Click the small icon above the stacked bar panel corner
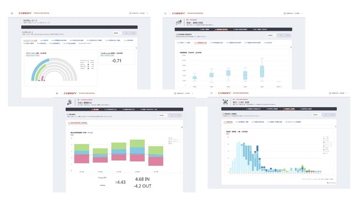This screenshot has height=202, width=358. 182,127
